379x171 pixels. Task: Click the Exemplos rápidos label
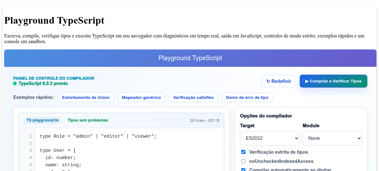pos(33,97)
